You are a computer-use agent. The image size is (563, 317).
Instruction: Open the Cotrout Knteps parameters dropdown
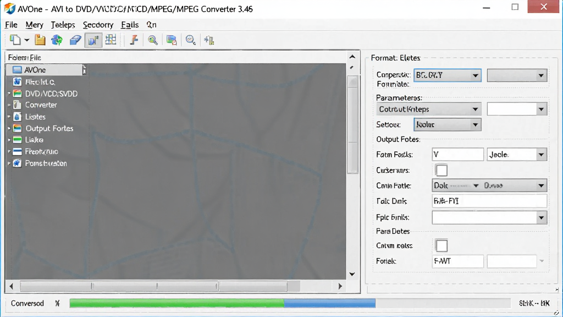(x=429, y=110)
